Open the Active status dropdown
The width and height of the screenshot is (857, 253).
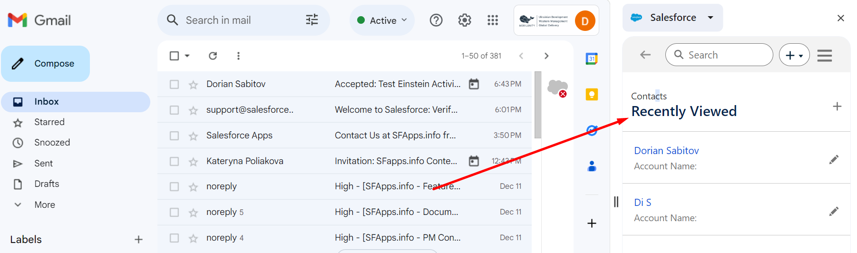[x=382, y=20]
